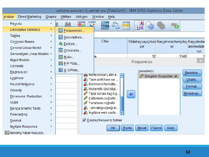209x157 pixels.
Task: Click the variable list scroll down arrow
Action: coord(122,113)
